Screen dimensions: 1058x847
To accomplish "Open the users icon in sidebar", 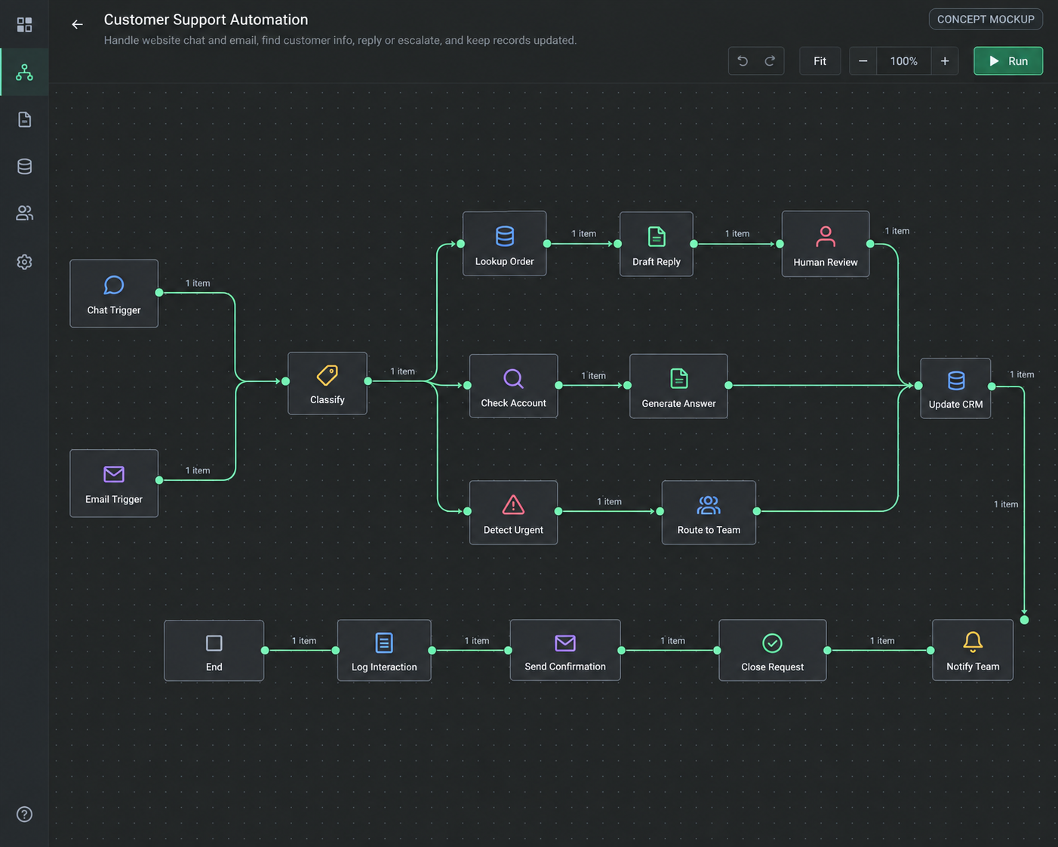I will 24,214.
